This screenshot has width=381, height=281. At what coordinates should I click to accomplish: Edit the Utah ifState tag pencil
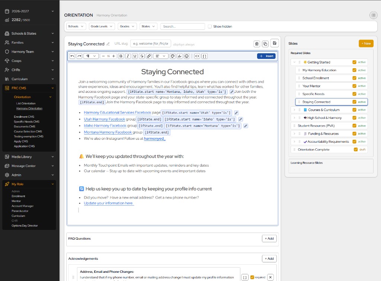[236, 113]
